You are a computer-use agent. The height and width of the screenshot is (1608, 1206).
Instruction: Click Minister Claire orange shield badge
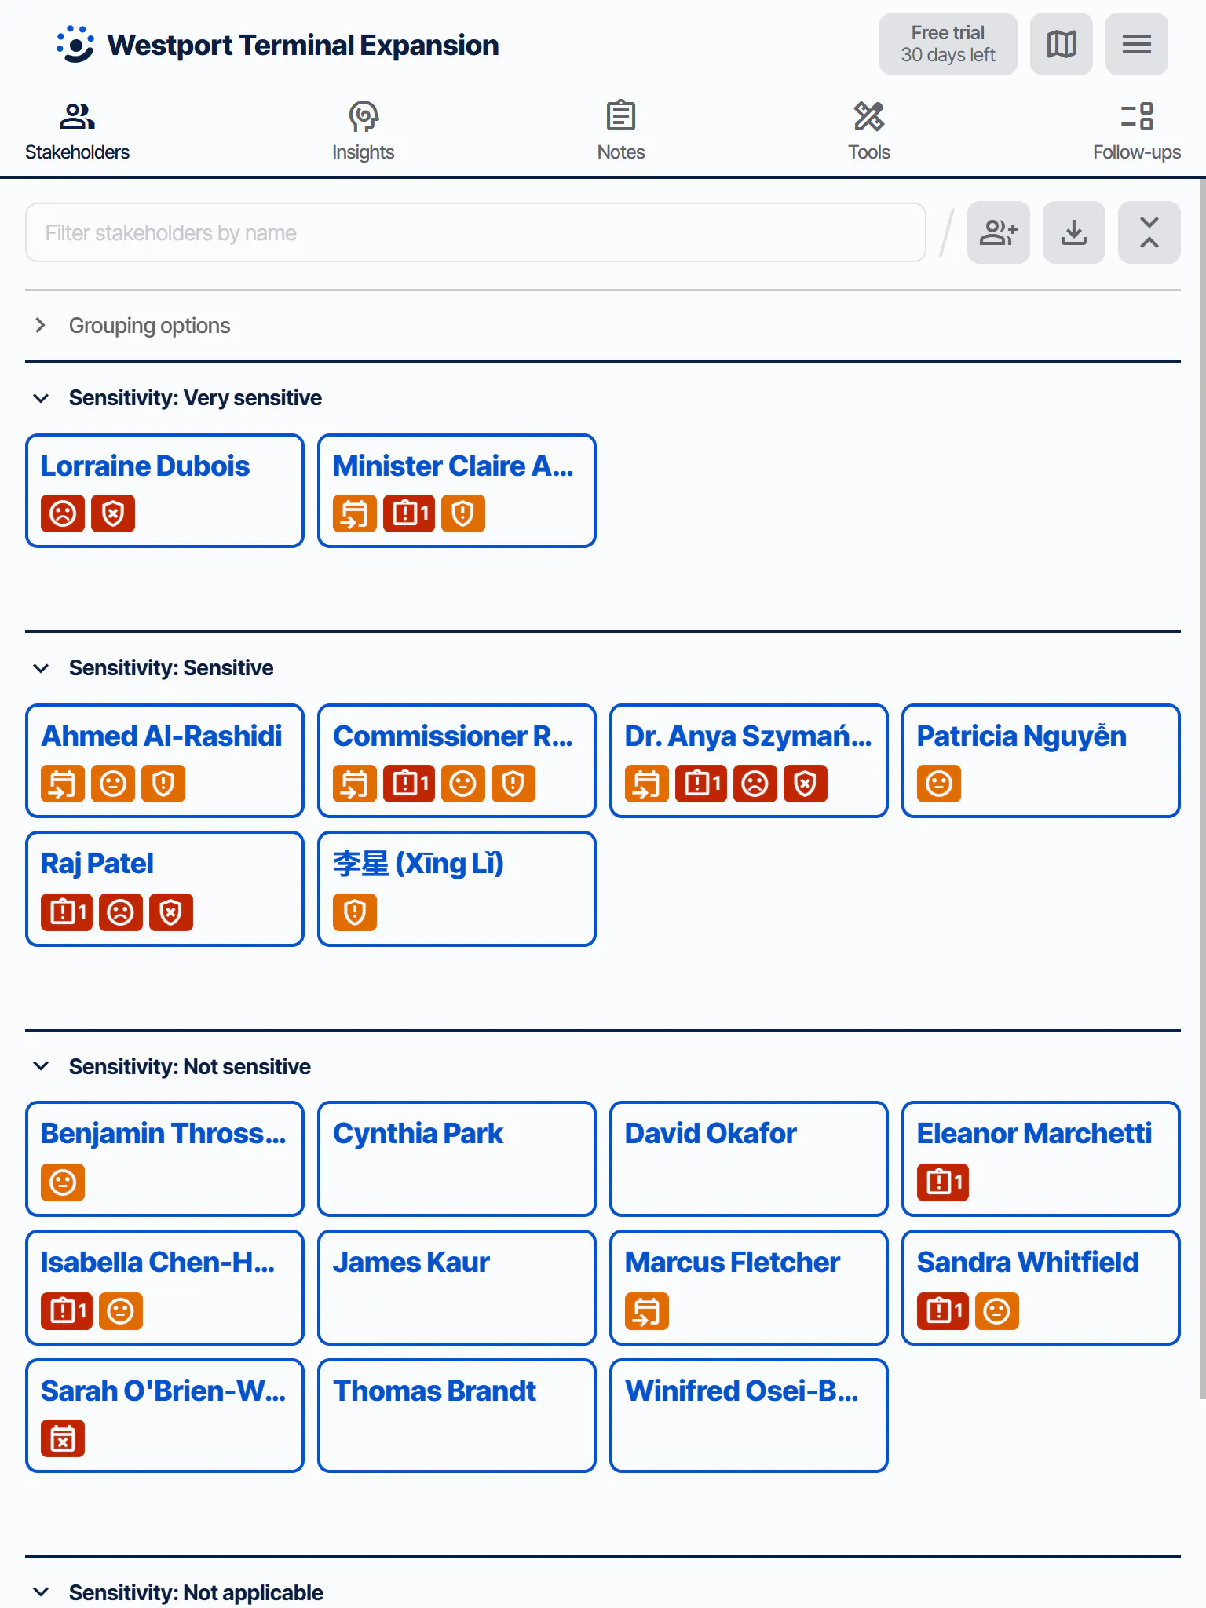click(x=463, y=513)
